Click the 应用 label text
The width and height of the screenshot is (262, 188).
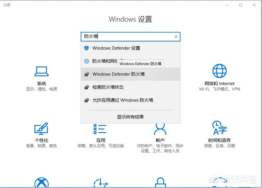101,140
